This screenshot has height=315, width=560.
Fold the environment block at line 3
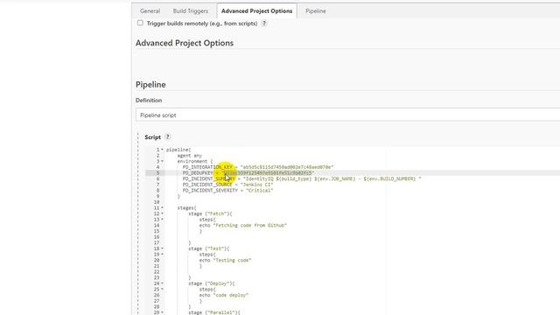[162, 161]
